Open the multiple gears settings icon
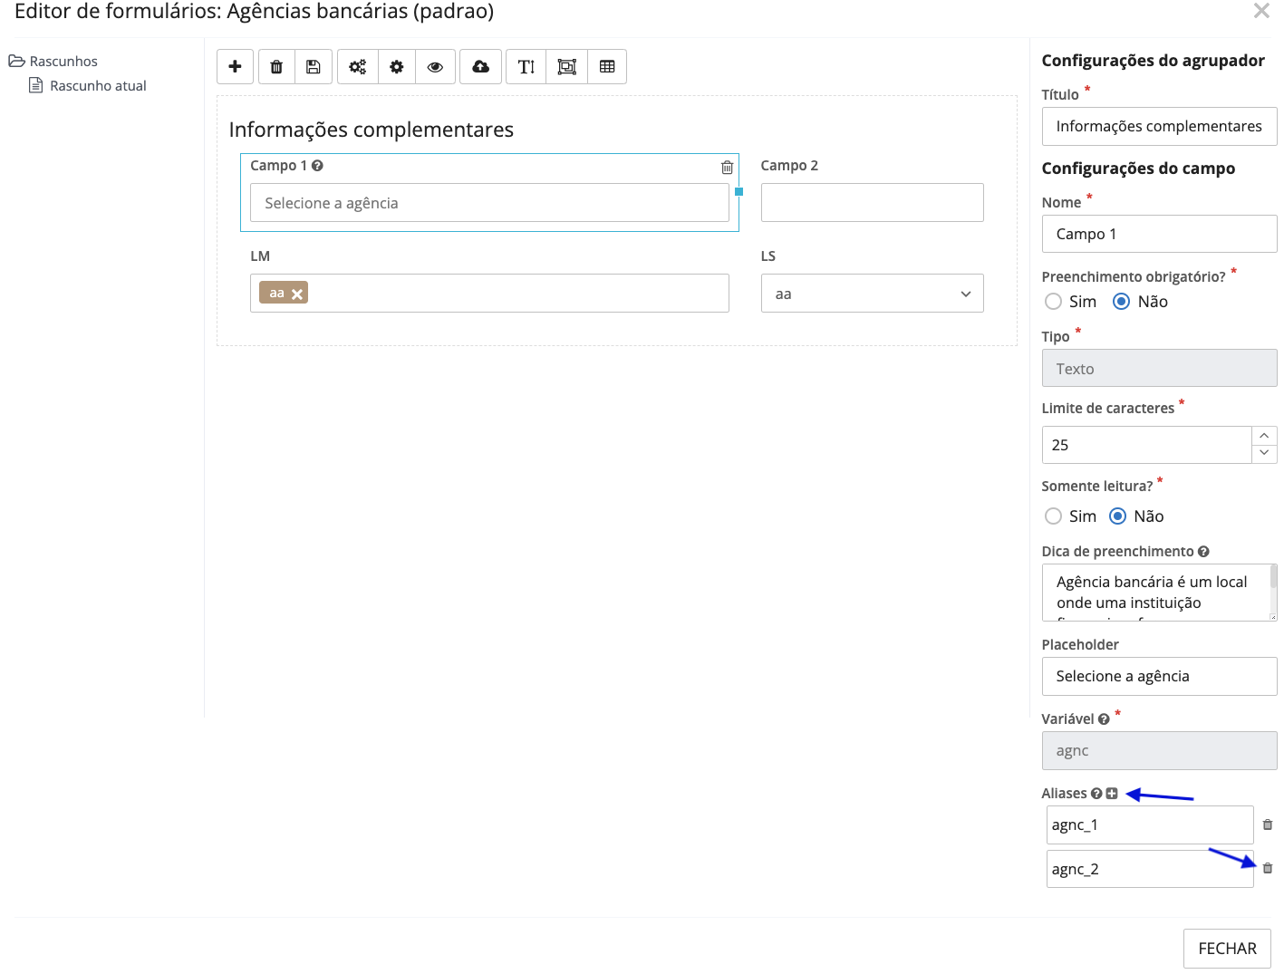The width and height of the screenshot is (1284, 974). tap(358, 66)
